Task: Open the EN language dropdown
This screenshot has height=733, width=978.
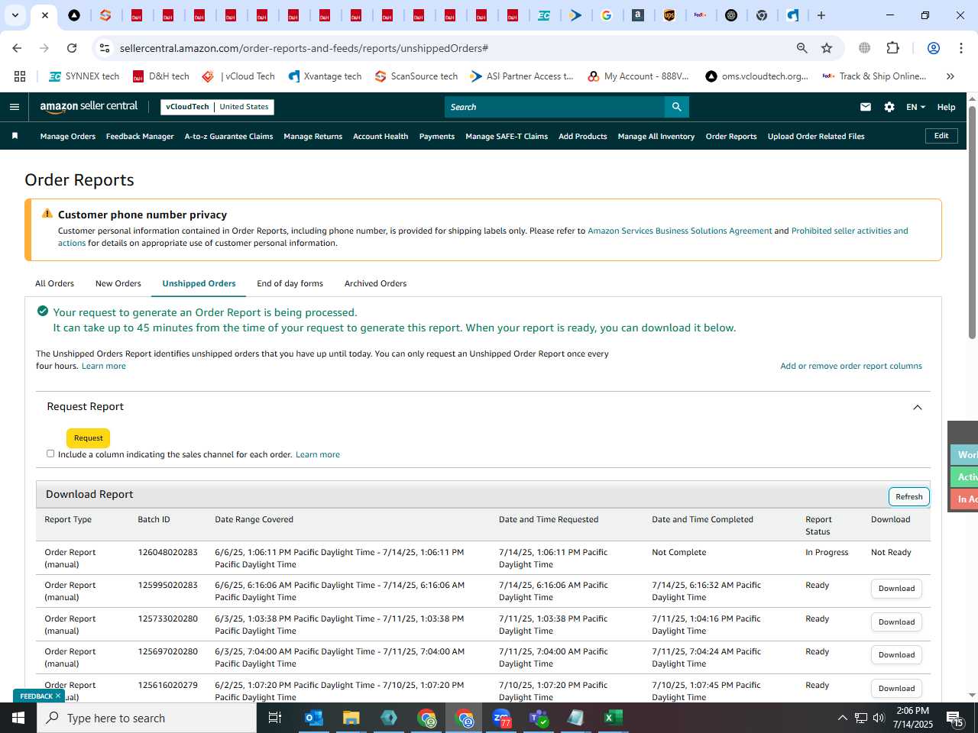Action: pos(915,107)
